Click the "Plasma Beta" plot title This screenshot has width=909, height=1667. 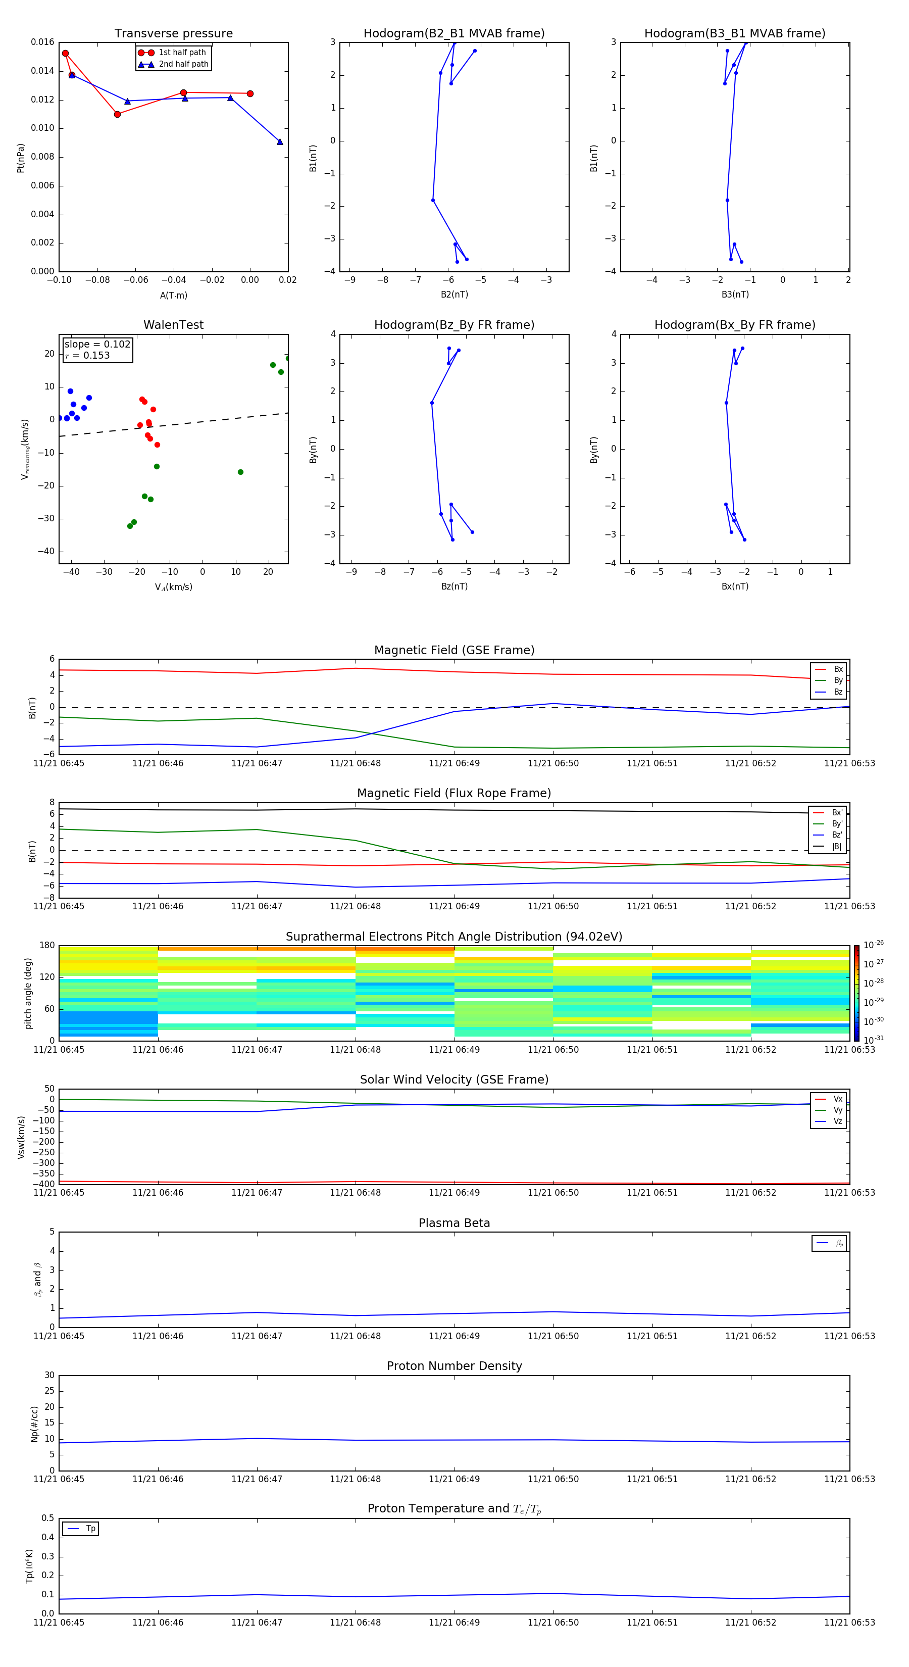454,1223
